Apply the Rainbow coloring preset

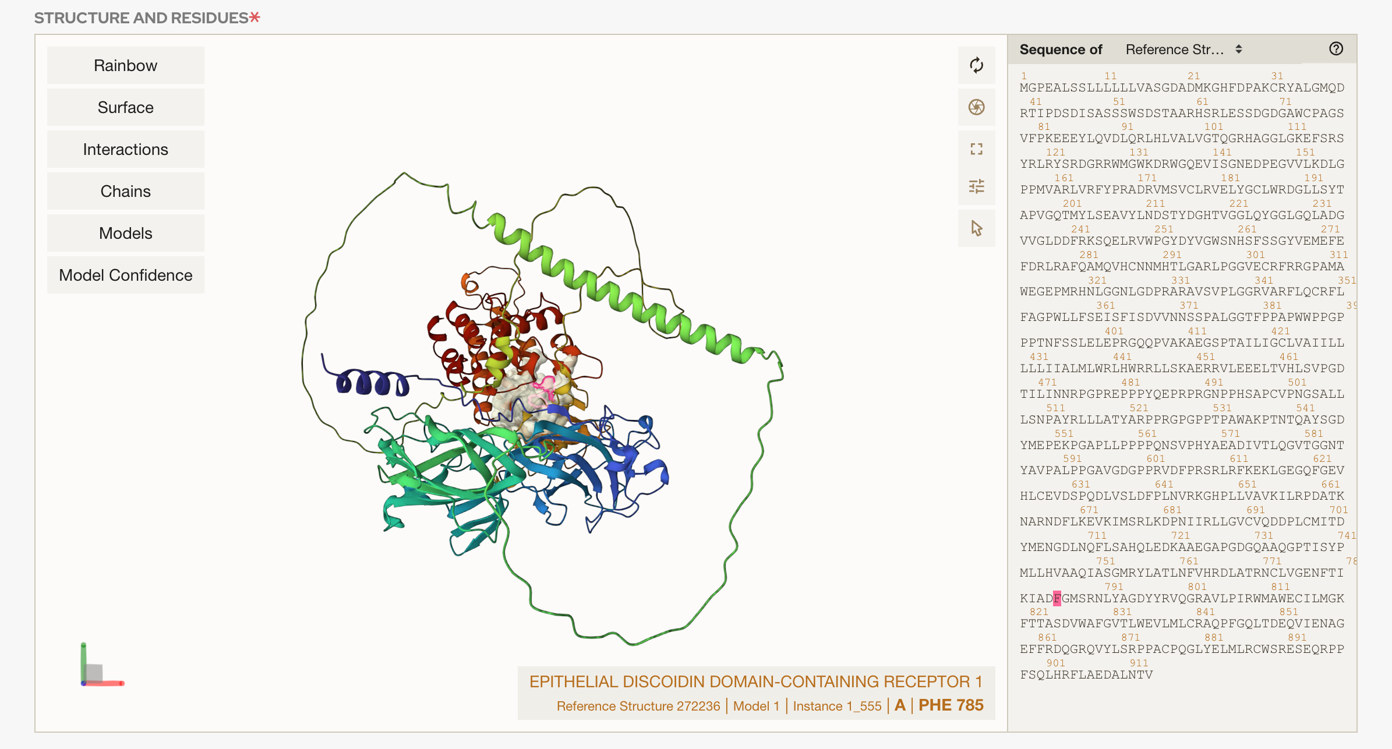click(x=125, y=65)
